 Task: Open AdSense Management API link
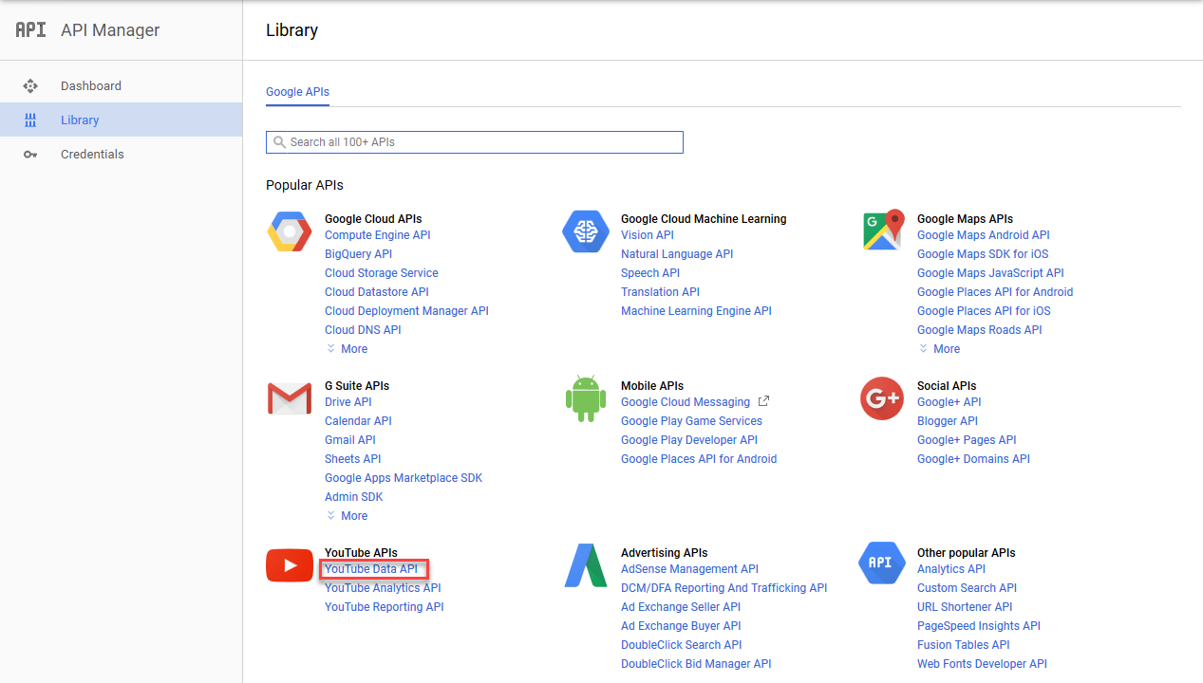click(689, 569)
